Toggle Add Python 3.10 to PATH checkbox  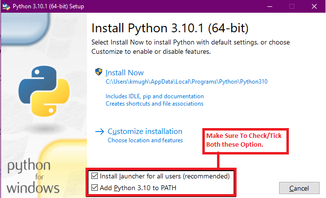95,188
